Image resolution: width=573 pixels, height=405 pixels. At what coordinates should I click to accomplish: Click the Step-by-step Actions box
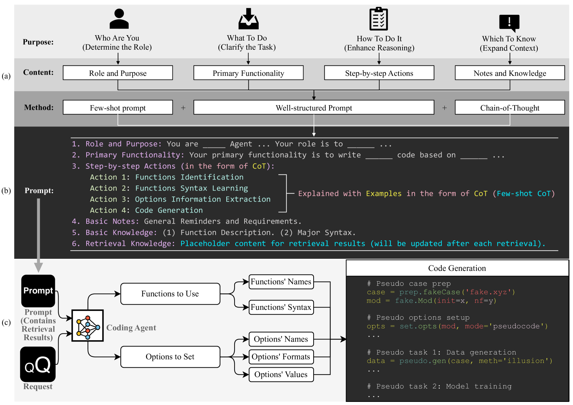point(379,73)
